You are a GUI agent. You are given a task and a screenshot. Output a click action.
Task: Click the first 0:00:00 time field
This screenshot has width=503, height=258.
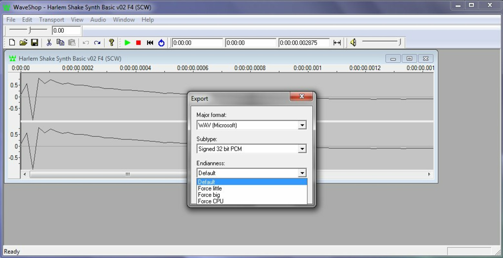[197, 43]
